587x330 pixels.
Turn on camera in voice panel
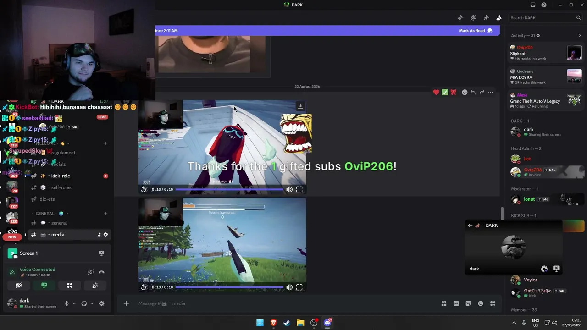[x=19, y=286]
